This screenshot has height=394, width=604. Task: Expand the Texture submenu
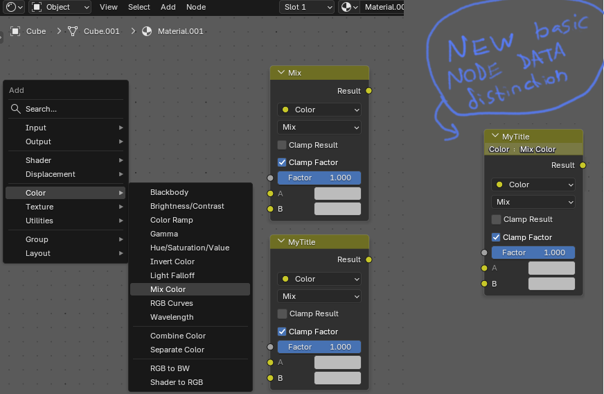(66, 207)
